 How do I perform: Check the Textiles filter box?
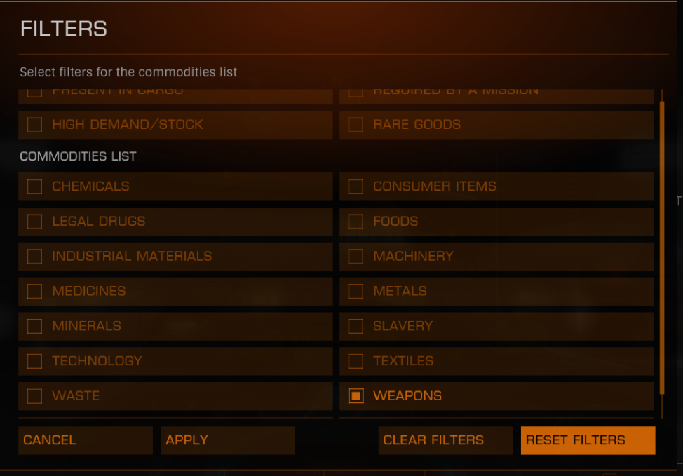[356, 360]
